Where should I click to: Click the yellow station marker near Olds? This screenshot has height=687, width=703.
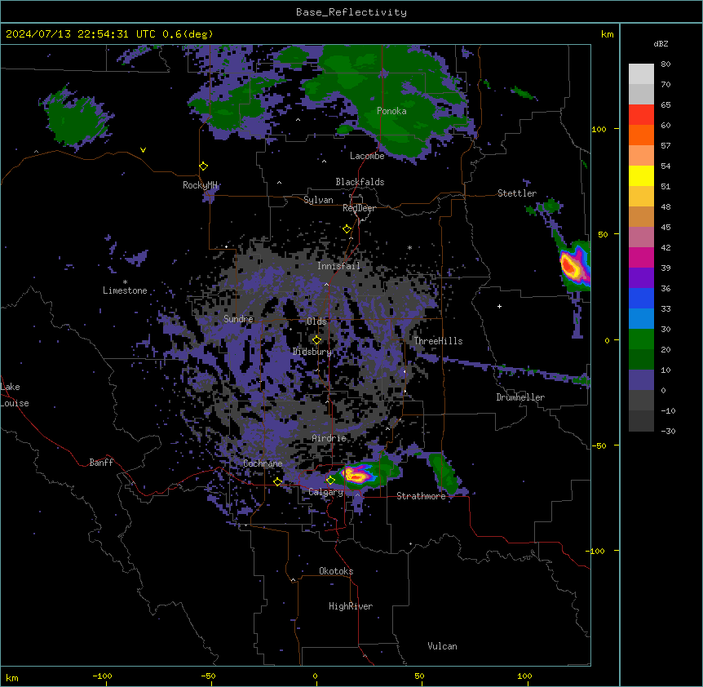tap(316, 340)
